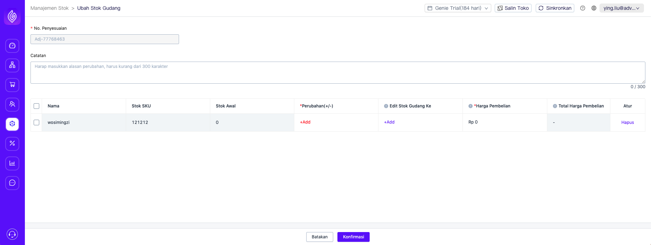
Task: Check the wosimingzi row checkbox
Action: point(36,122)
